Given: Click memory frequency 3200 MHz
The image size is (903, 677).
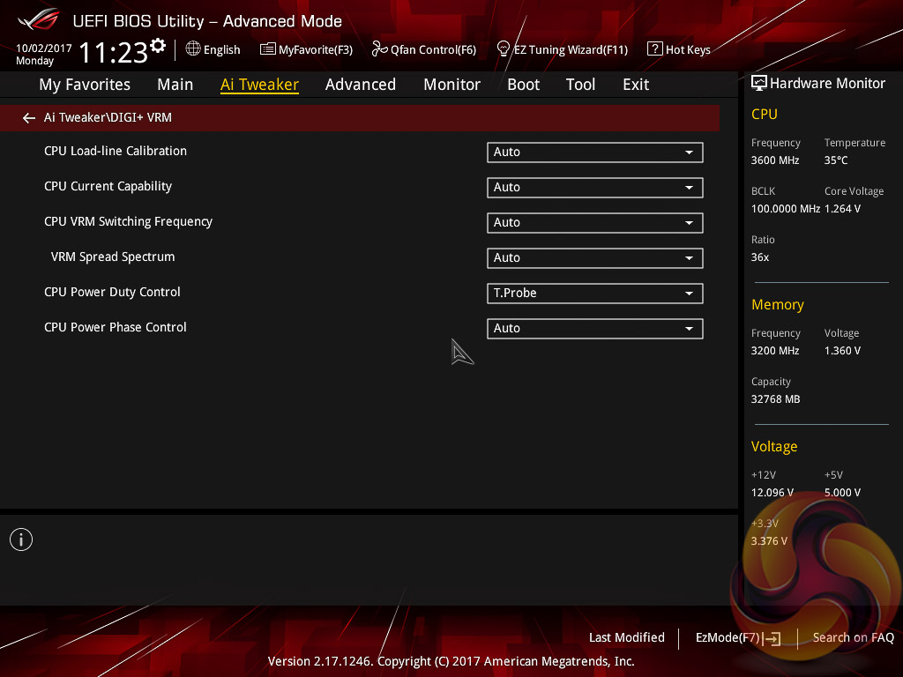Looking at the screenshot, I should (x=774, y=351).
